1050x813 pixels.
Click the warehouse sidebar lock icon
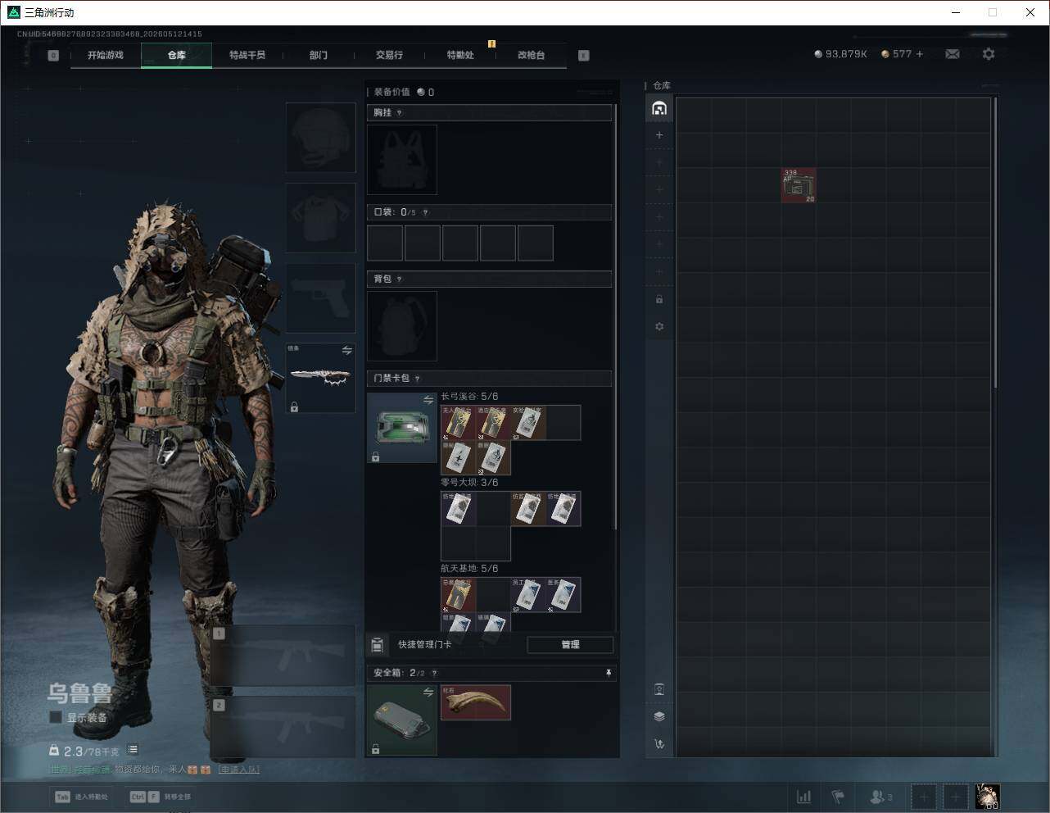[659, 299]
